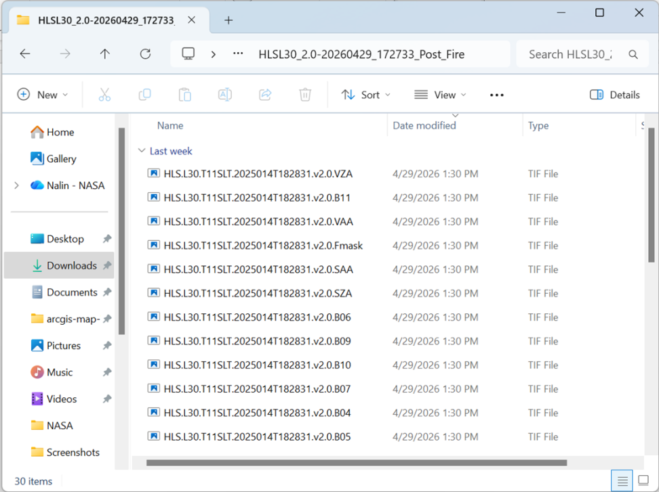
Task: Toggle the Details pane
Action: [614, 95]
